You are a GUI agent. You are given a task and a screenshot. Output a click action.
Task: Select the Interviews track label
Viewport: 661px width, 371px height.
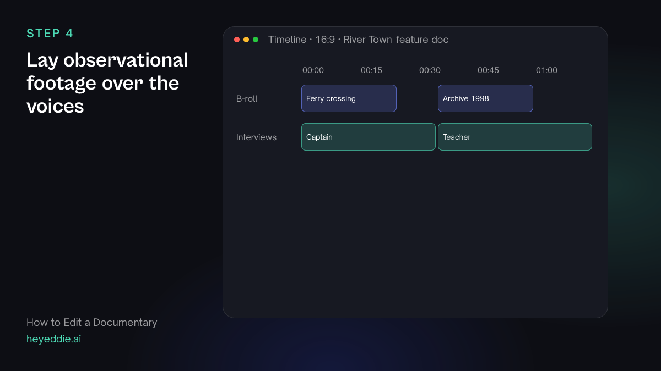coord(256,137)
